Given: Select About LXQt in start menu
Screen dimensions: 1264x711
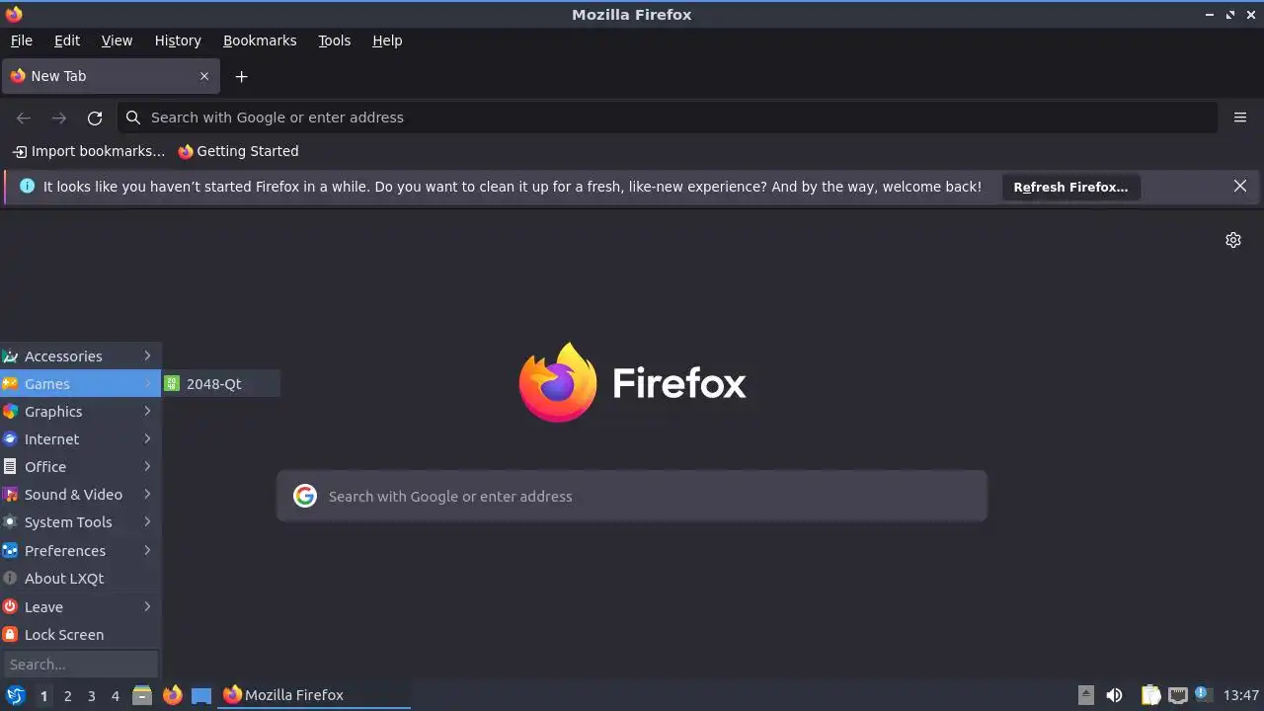Looking at the screenshot, I should [80, 579].
